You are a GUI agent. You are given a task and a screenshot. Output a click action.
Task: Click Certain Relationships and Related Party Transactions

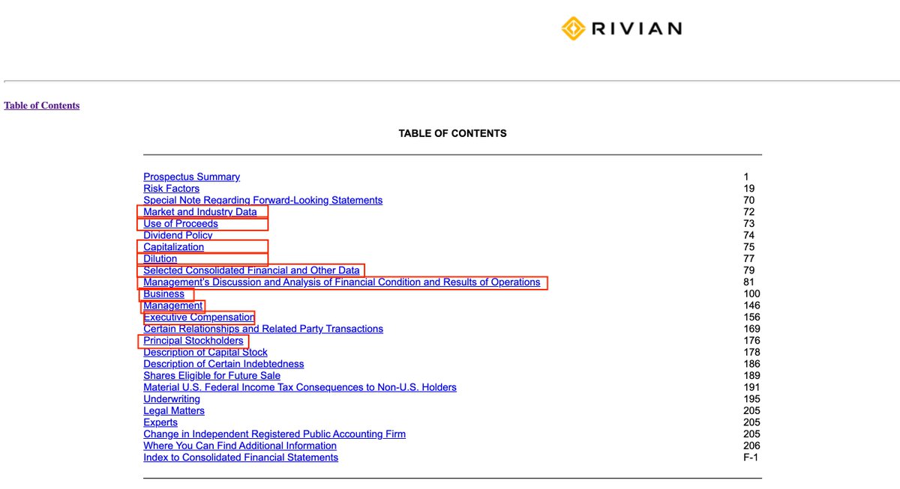click(x=263, y=328)
